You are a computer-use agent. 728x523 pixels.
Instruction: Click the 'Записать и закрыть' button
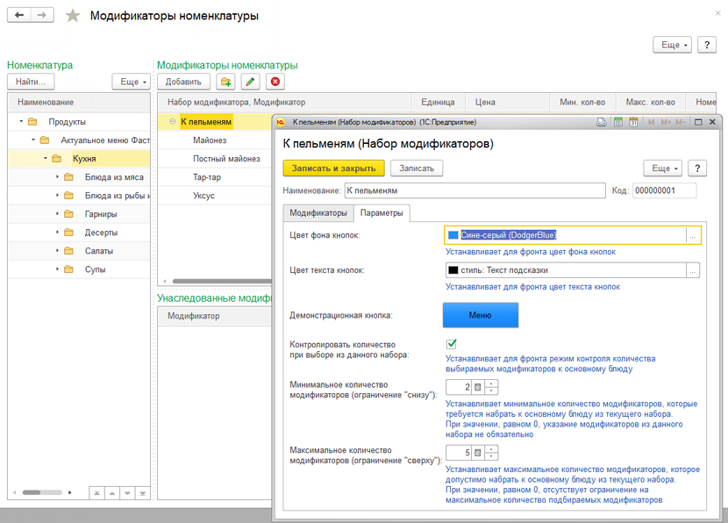333,168
